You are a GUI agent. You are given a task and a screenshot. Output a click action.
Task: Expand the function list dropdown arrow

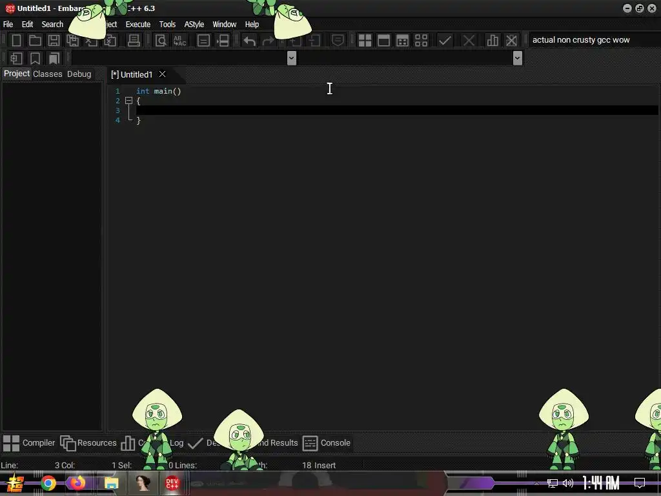pyautogui.click(x=518, y=58)
